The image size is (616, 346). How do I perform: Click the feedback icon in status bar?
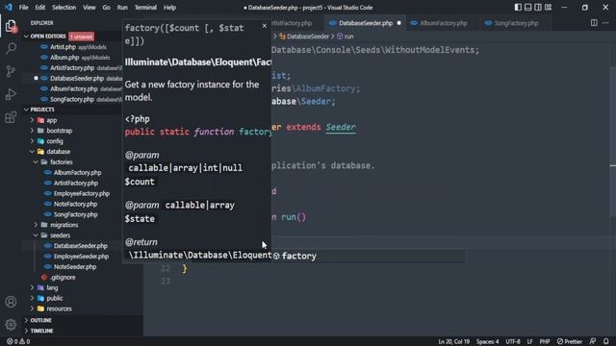coord(593,342)
